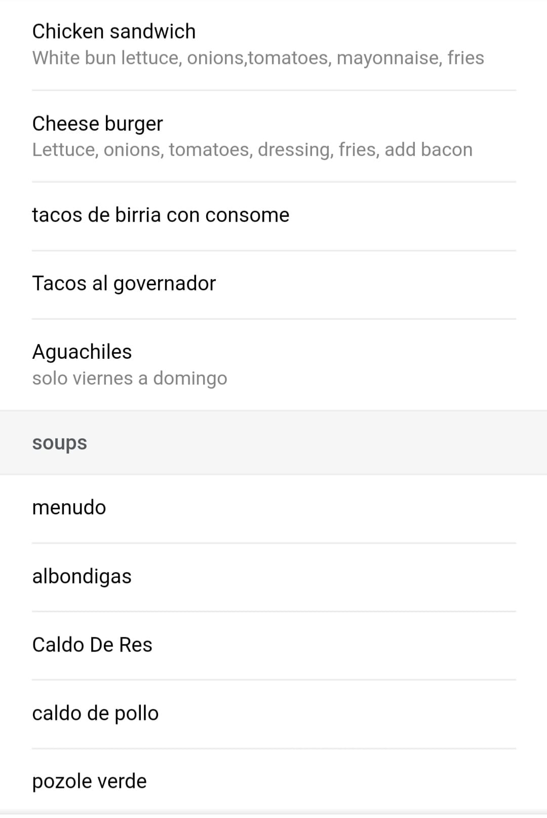
Task: Choose Tacos al governador item
Action: click(124, 283)
